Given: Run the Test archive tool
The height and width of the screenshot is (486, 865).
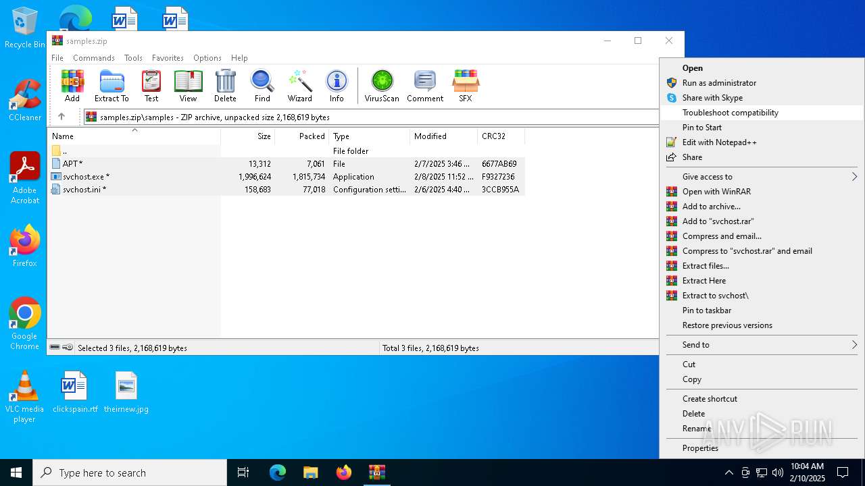Looking at the screenshot, I should (151, 86).
